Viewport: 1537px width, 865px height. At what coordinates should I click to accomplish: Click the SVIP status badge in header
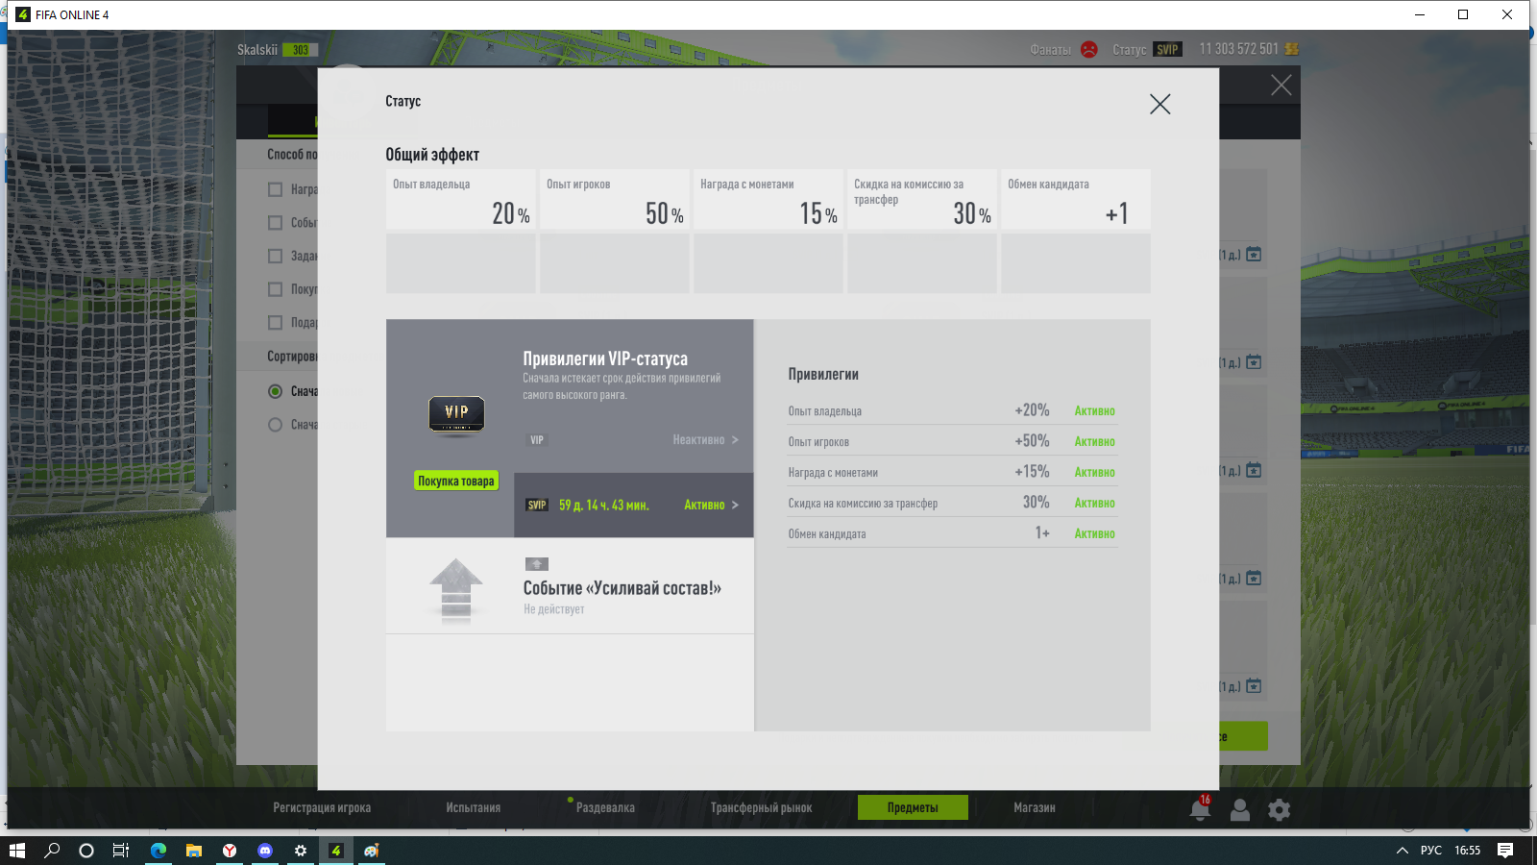[x=1167, y=49]
